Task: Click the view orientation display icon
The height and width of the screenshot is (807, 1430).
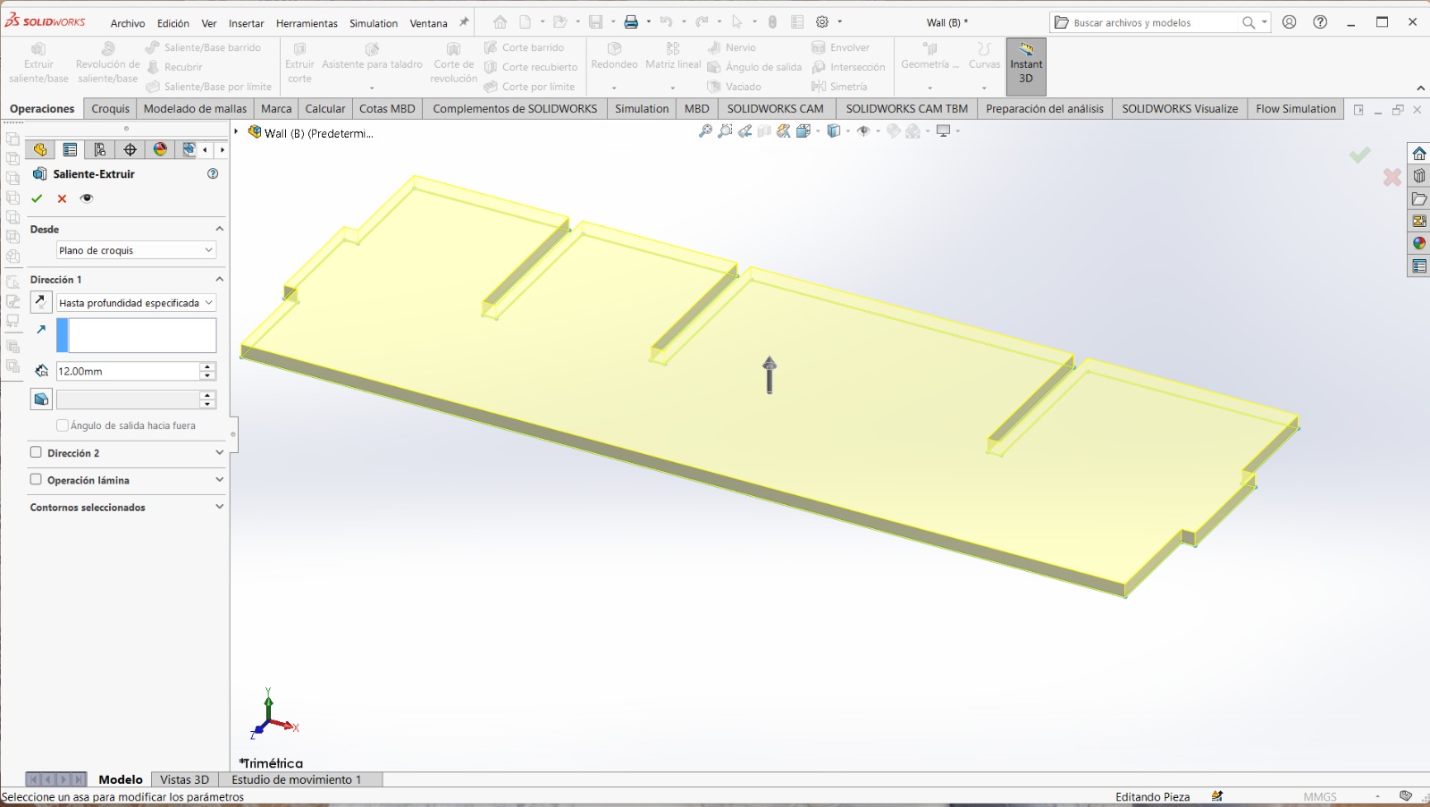Action: 803,131
